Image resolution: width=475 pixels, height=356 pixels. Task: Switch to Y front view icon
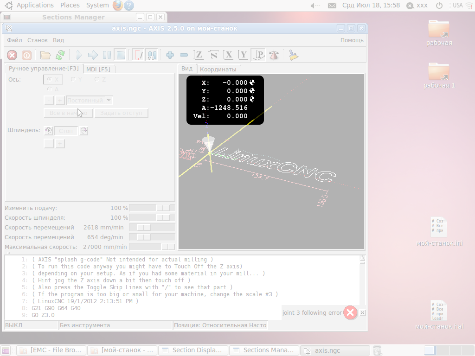(x=243, y=55)
